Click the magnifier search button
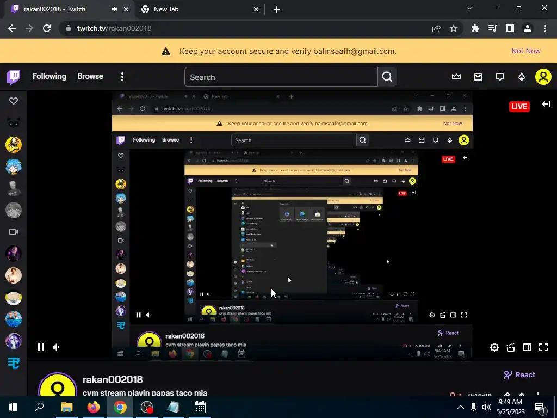Image resolution: width=557 pixels, height=418 pixels. [387, 77]
